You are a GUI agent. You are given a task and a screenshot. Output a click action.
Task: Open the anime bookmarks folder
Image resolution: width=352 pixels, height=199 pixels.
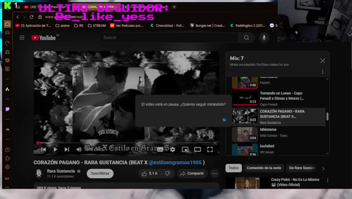62,25
